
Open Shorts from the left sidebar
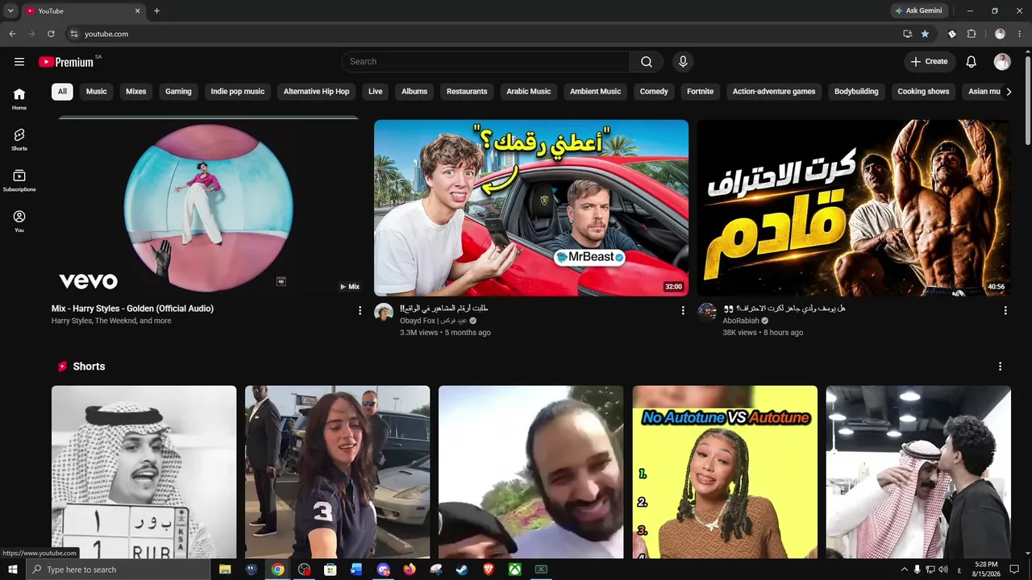point(19,140)
